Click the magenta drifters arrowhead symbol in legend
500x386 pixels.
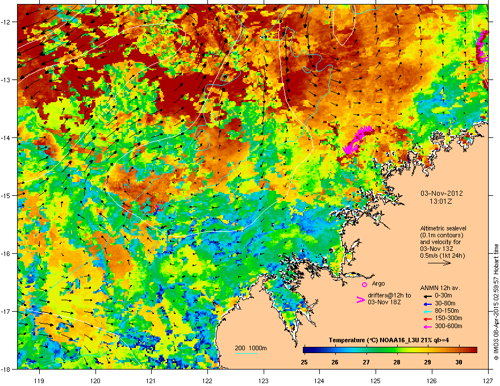(x=361, y=299)
